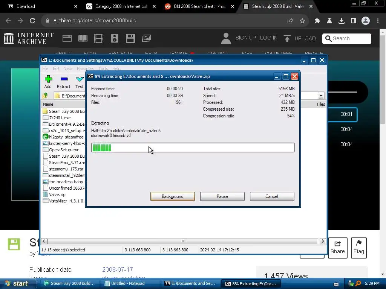This screenshot has height=289, width=386.
Task: Open the Tools menu in 7-Zip
Action: click(103, 68)
